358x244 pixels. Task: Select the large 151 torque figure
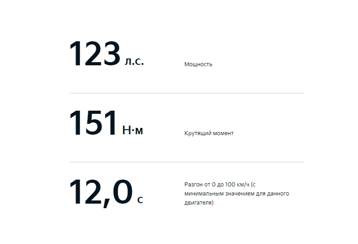[93, 123]
